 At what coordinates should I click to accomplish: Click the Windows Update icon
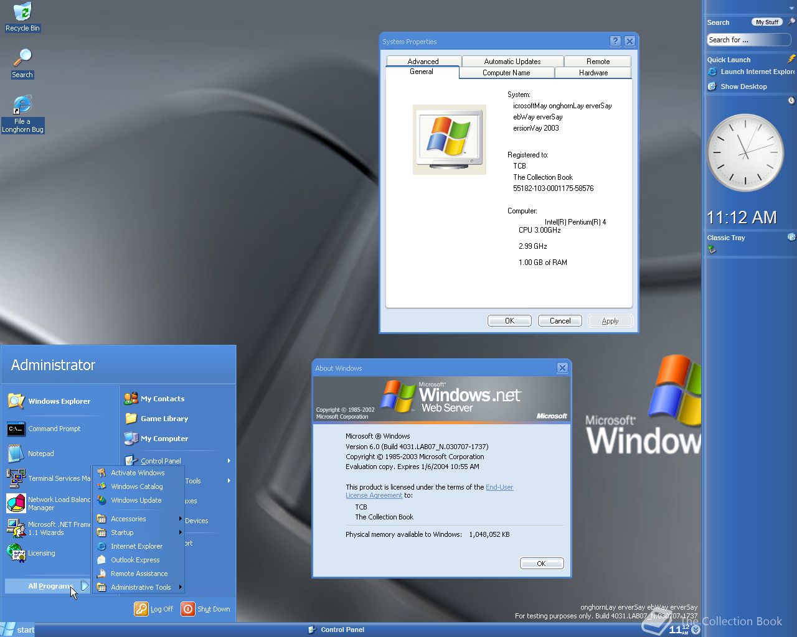point(101,500)
